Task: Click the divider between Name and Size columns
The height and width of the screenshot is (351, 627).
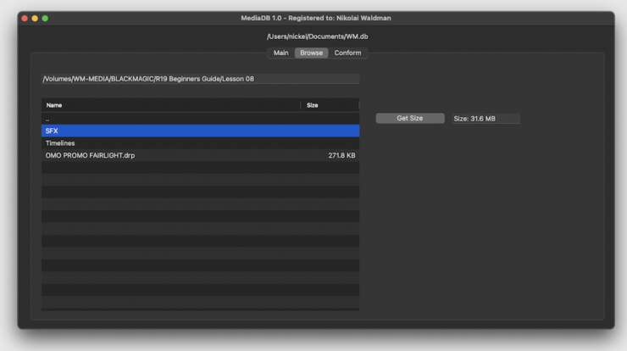Action: click(301, 105)
